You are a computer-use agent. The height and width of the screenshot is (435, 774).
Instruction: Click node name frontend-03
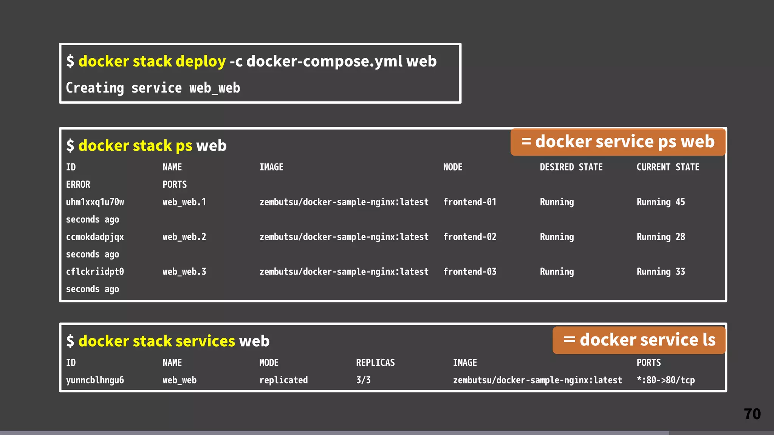pos(470,271)
